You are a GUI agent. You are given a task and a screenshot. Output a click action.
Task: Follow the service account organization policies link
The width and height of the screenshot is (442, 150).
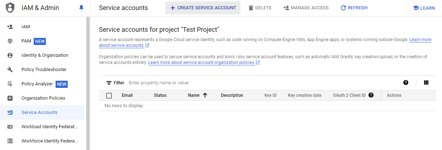coord(201,62)
